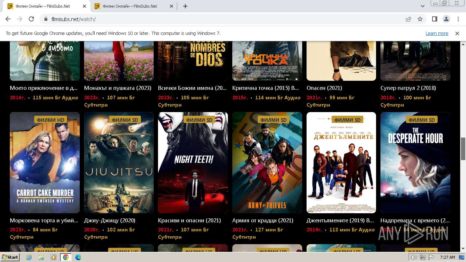Open title link Всички Божии имена
This screenshot has width=466, height=262.
click(x=192, y=88)
